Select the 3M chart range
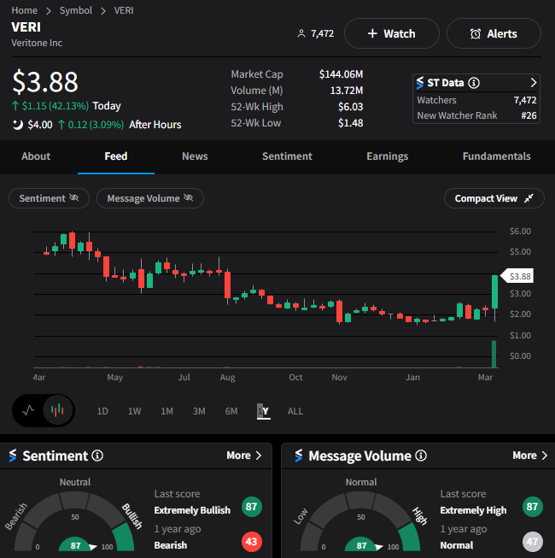Image resolution: width=555 pixels, height=558 pixels. [199, 411]
